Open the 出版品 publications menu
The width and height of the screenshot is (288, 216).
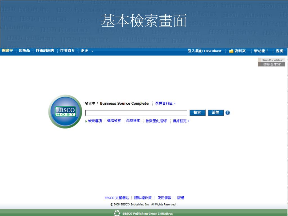click(24, 51)
